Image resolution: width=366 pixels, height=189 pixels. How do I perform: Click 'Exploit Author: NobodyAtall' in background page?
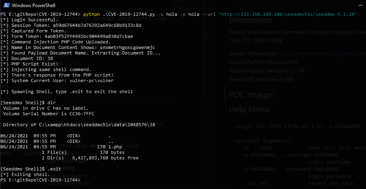(263, 62)
